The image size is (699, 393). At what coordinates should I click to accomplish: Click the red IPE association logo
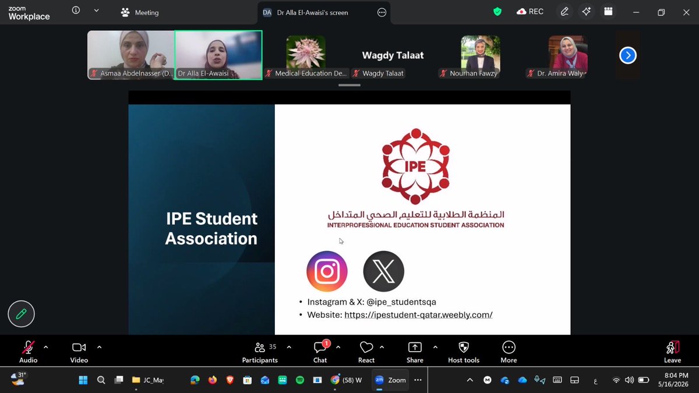coord(415,166)
